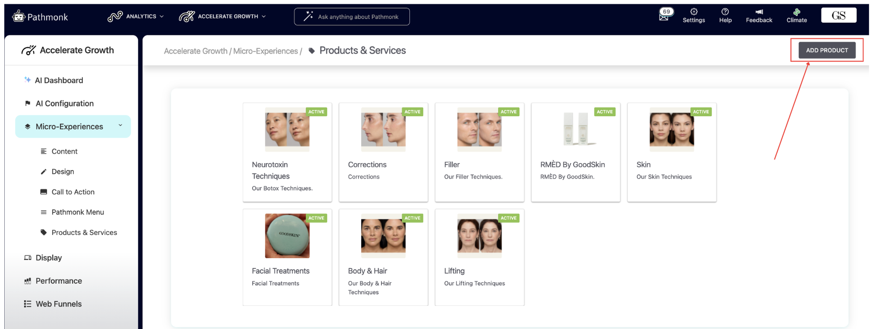The image size is (871, 329).
Task: Click the GS account logo
Action: click(839, 15)
